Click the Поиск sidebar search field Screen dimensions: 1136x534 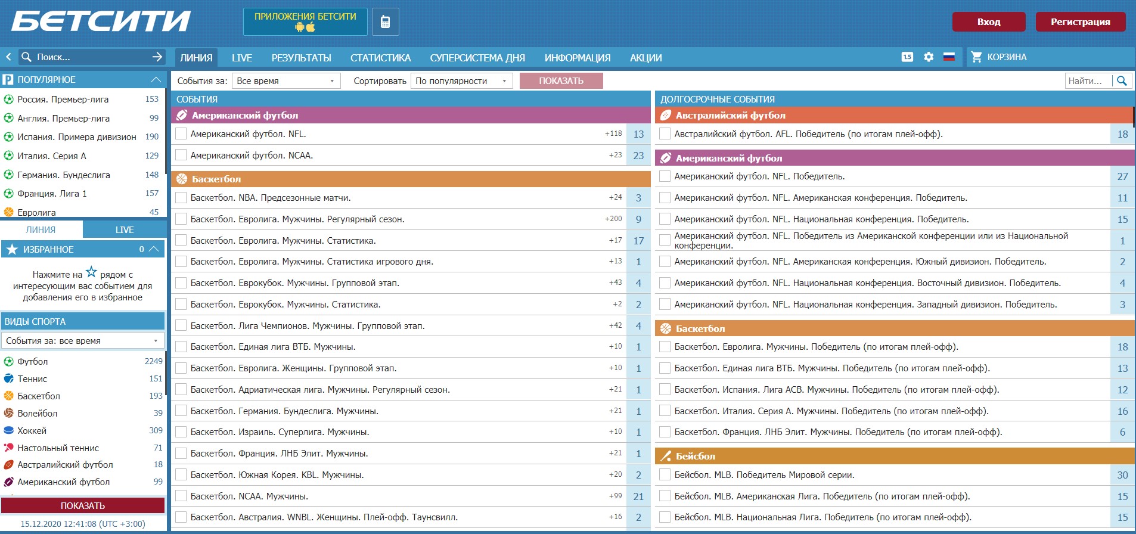tap(92, 57)
